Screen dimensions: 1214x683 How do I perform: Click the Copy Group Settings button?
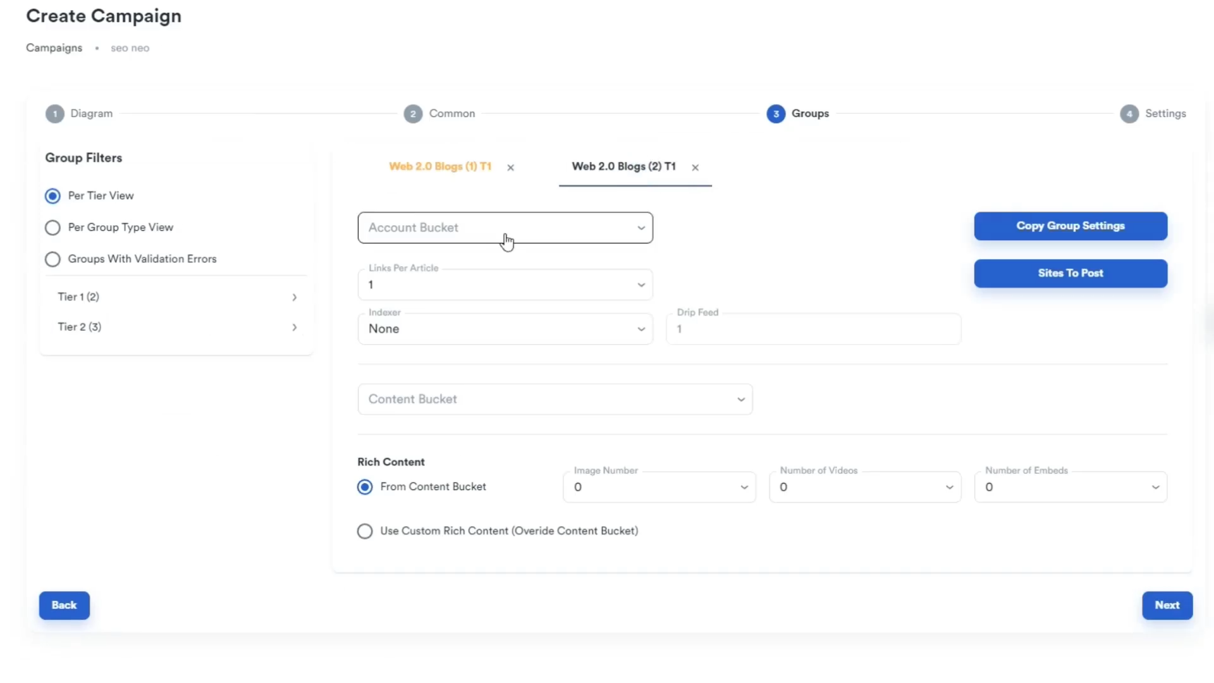coord(1070,226)
